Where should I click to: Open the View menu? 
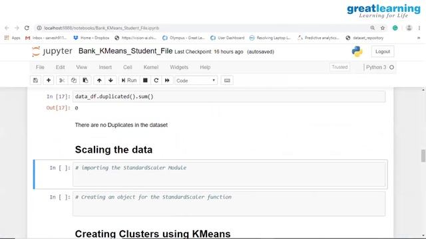point(81,67)
